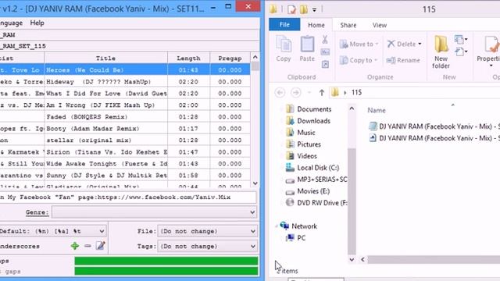Click the Cut scissors icon
Image resolution: width=500 pixels, height=281 pixels.
(x=325, y=40)
